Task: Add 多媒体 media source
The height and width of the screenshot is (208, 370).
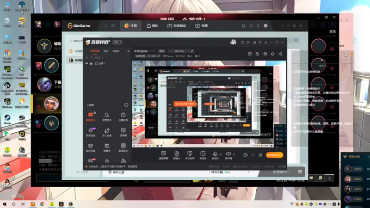Action: pyautogui.click(x=203, y=155)
